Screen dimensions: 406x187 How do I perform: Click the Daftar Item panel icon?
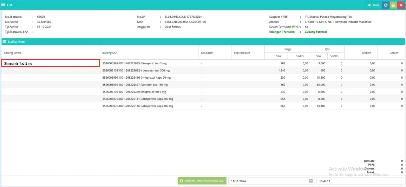[x=4, y=42]
